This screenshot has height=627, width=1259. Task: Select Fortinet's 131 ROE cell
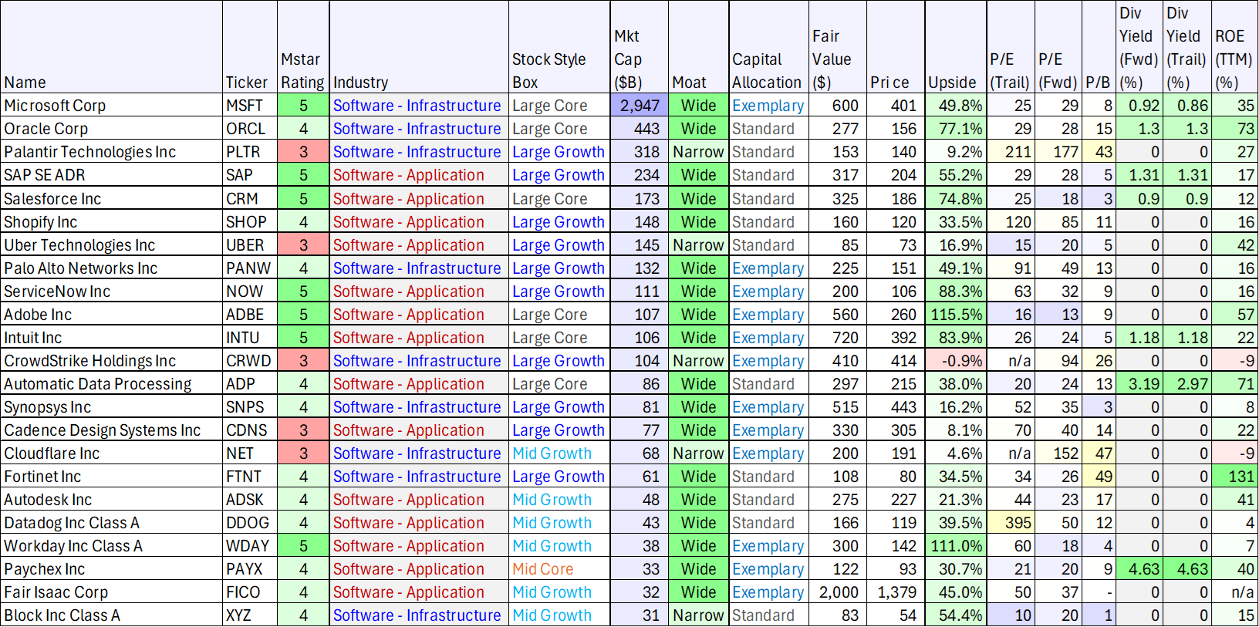pos(1234,476)
